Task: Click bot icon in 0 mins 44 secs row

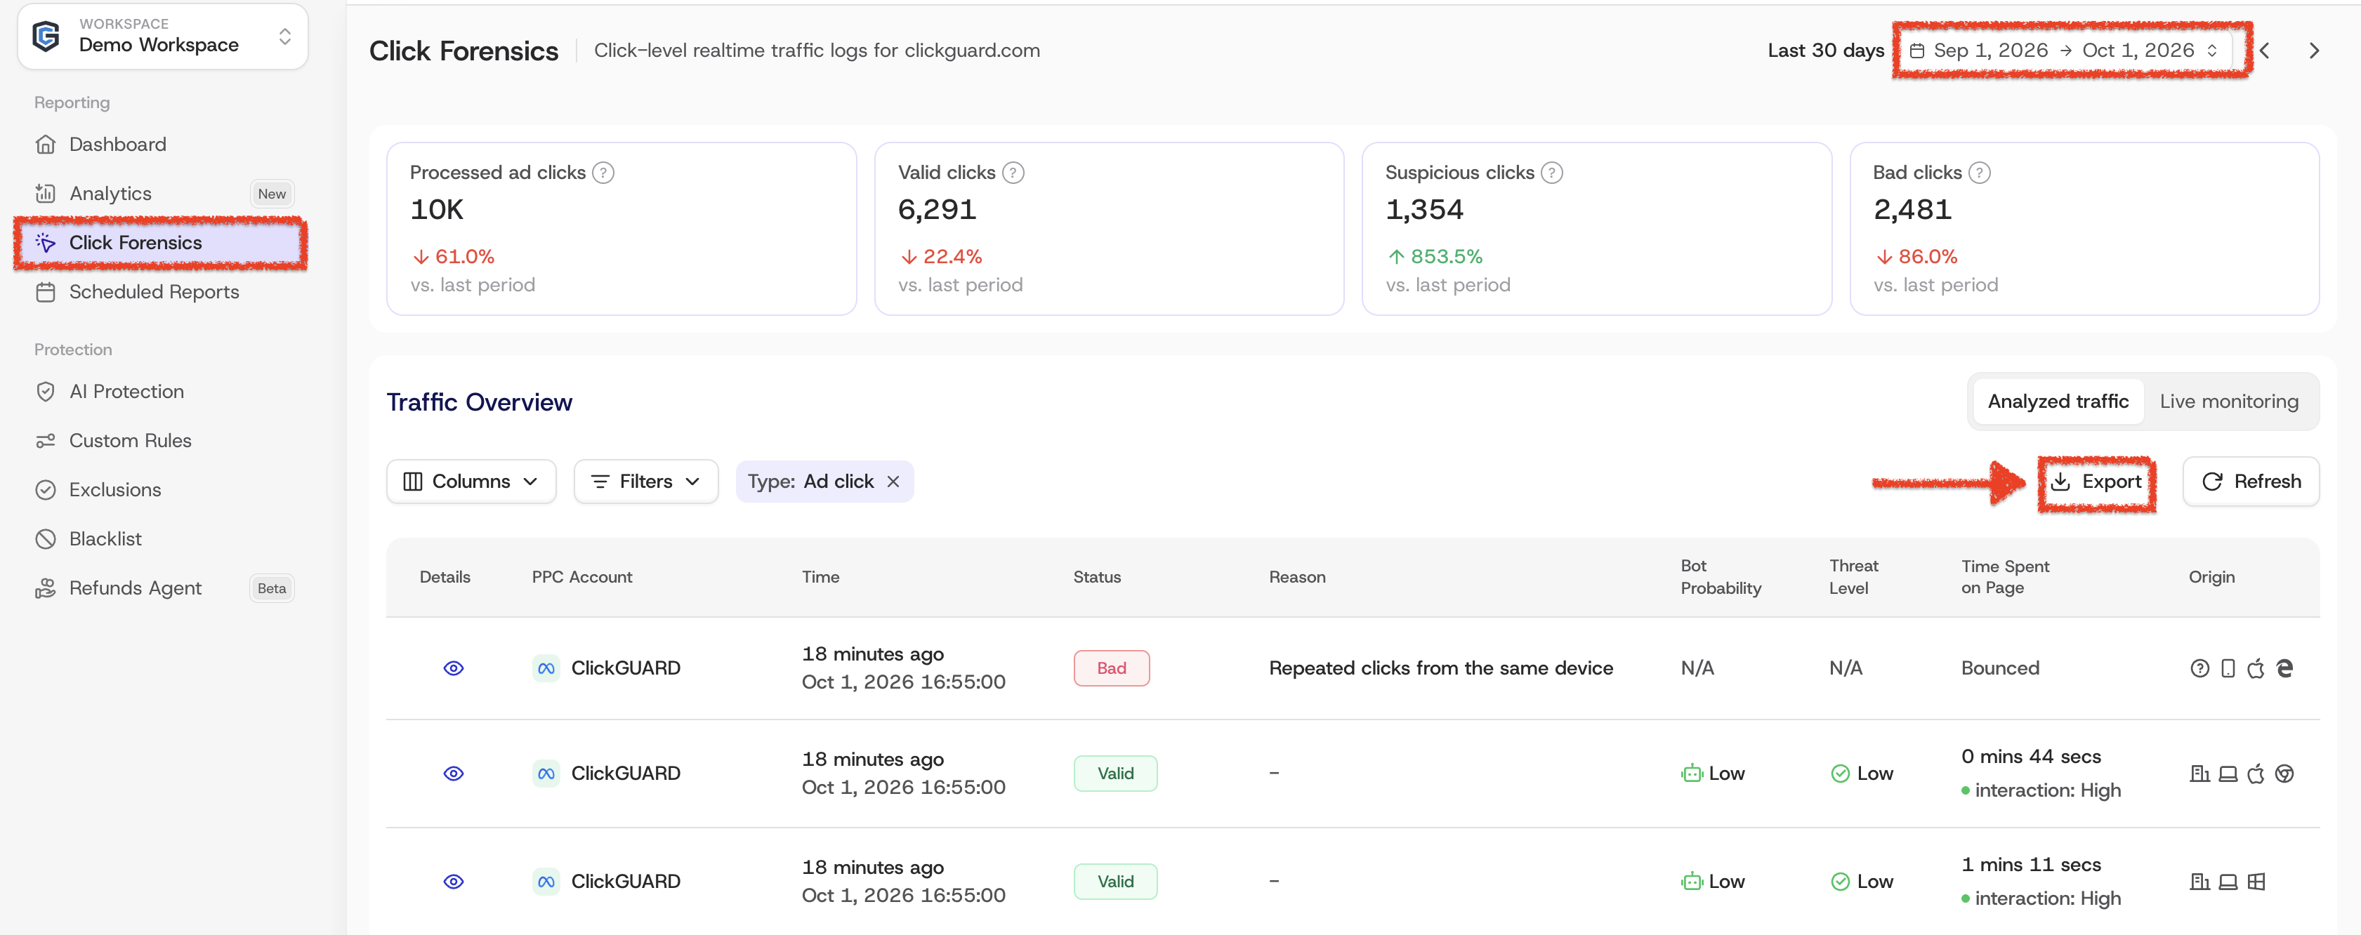Action: tap(1691, 774)
